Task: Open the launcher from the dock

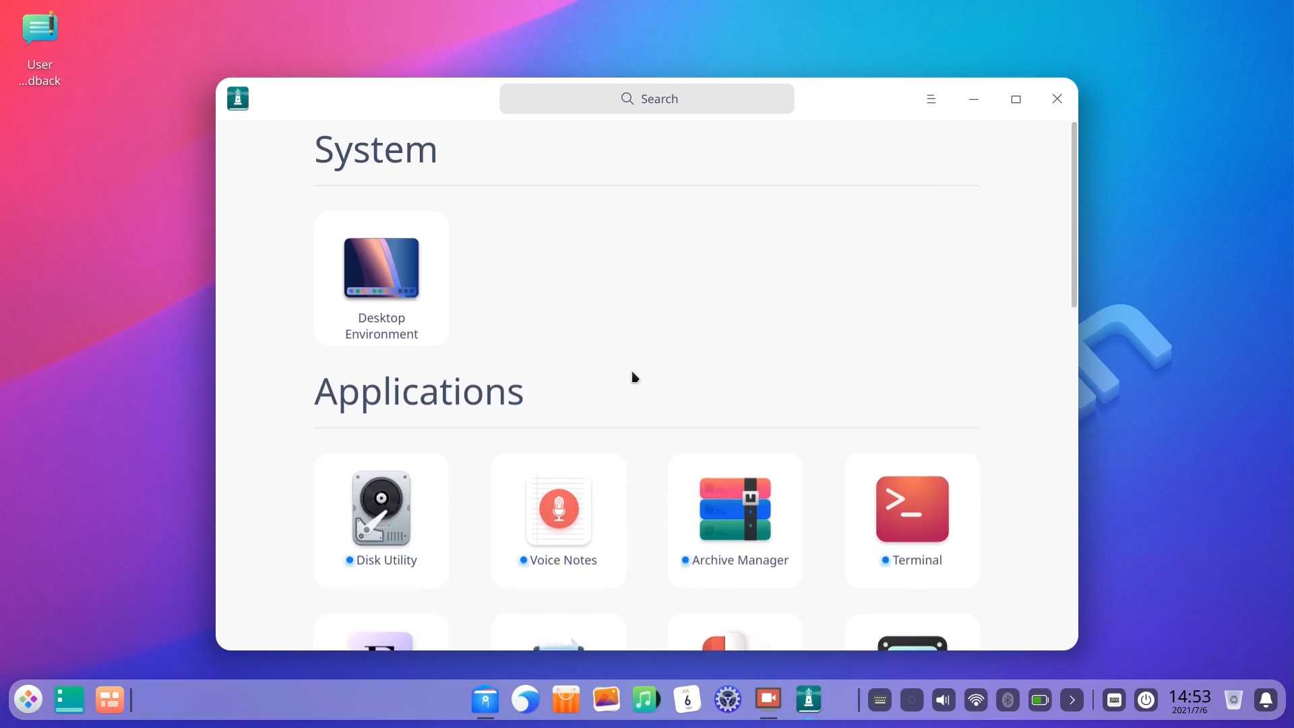Action: pyautogui.click(x=28, y=700)
